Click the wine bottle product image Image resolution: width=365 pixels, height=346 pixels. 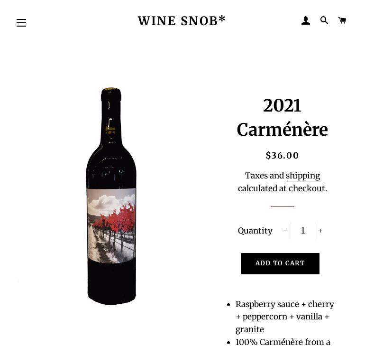pyautogui.click(x=111, y=196)
